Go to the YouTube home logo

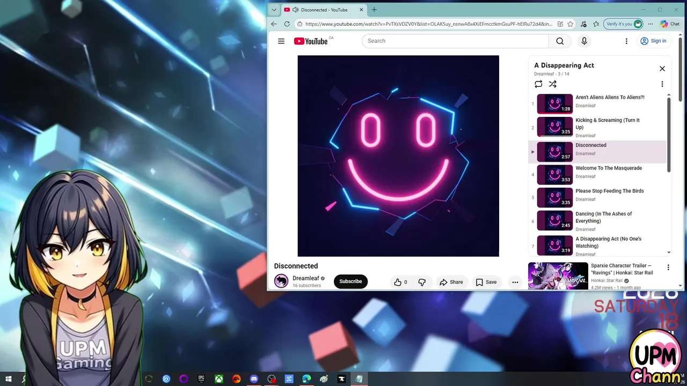coord(311,41)
